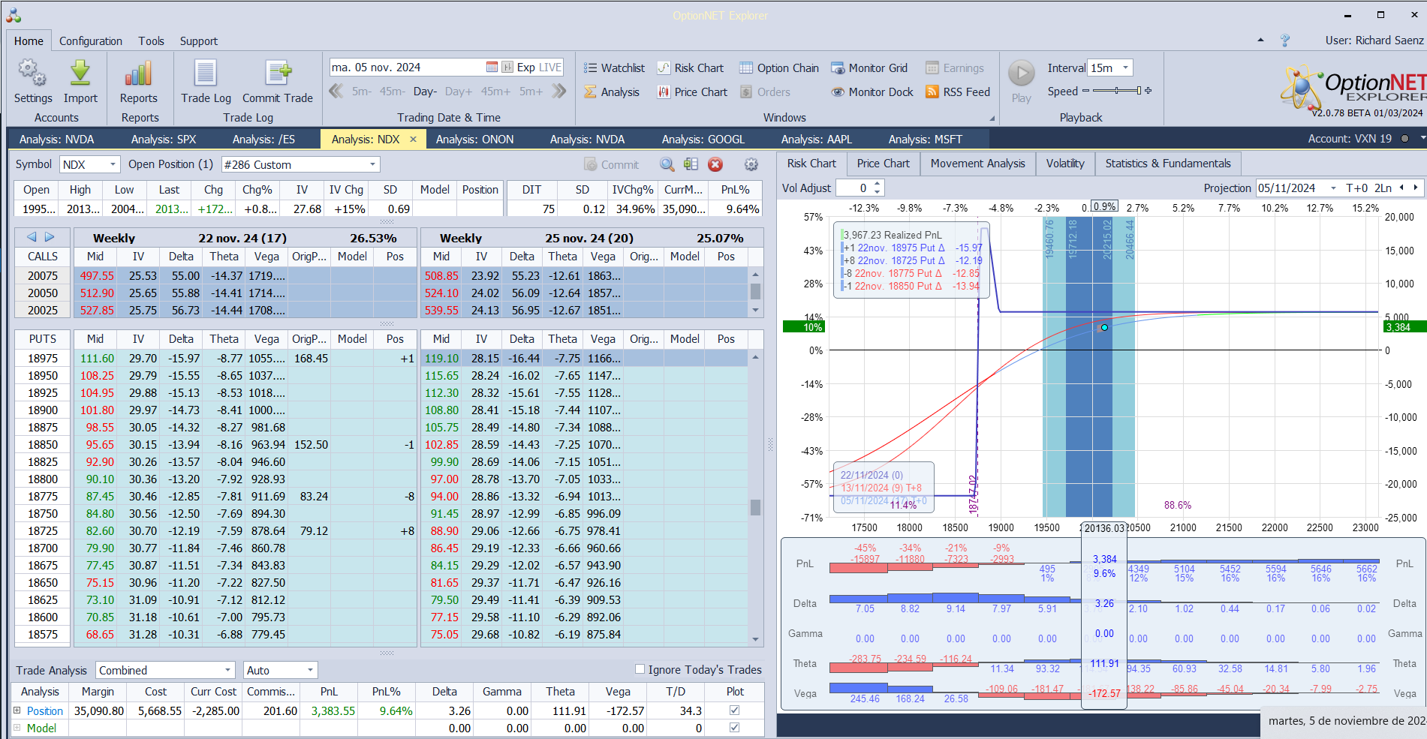The width and height of the screenshot is (1427, 739).
Task: Open the Movement Analysis tab
Action: pos(977,164)
